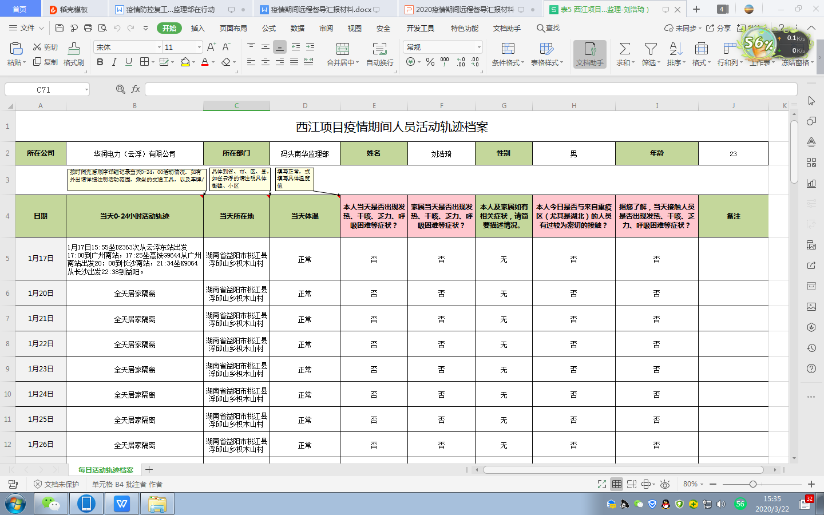Open the 公式 ribbon tab

tap(269, 28)
